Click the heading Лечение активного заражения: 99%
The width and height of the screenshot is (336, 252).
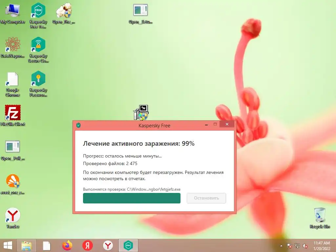click(139, 143)
